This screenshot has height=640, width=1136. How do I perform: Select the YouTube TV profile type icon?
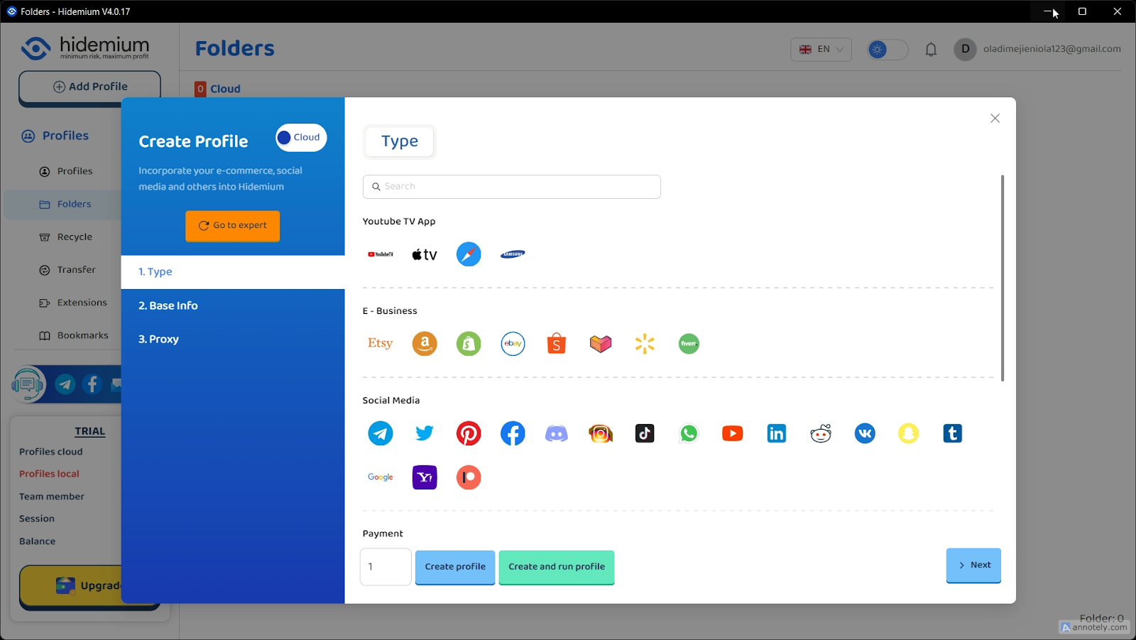(381, 254)
